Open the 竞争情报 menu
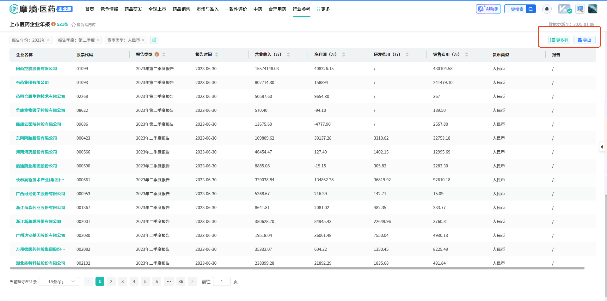607x301 pixels. tap(109, 9)
